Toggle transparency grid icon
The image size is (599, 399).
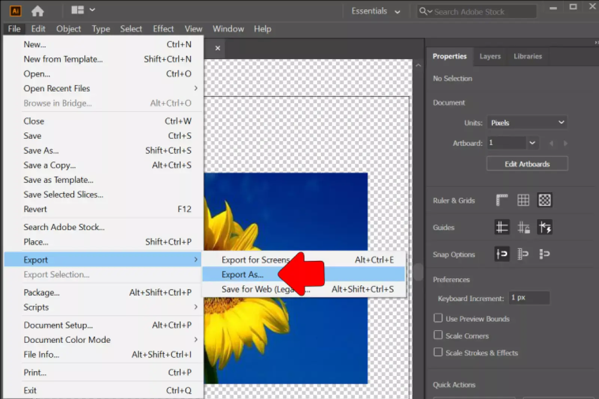pos(544,200)
